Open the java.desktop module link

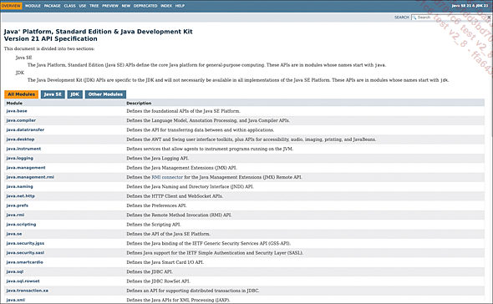[x=20, y=139]
